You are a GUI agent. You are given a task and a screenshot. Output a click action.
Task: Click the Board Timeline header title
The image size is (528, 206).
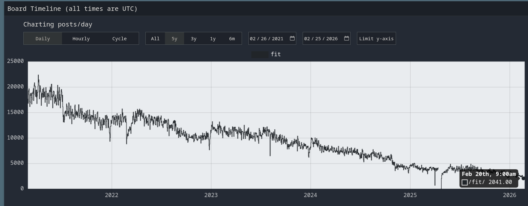click(x=73, y=9)
